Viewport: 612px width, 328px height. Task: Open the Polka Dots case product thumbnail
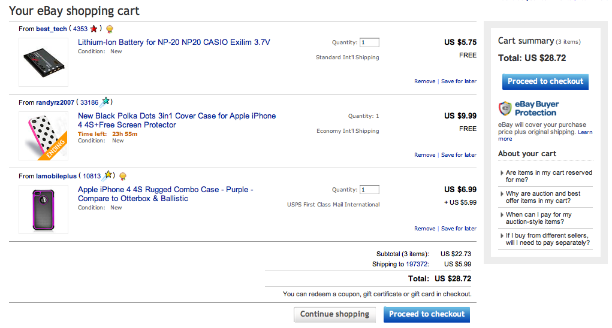click(43, 136)
